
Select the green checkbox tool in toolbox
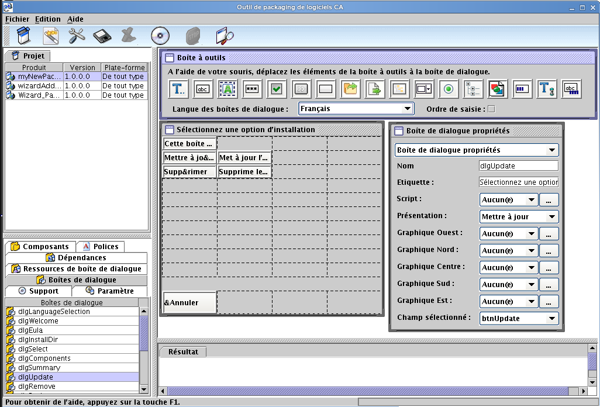(x=277, y=89)
